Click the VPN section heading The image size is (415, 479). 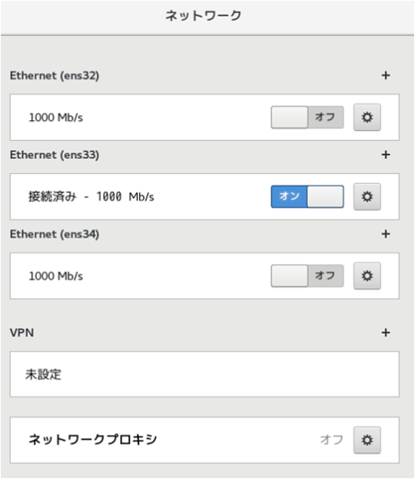(x=22, y=332)
